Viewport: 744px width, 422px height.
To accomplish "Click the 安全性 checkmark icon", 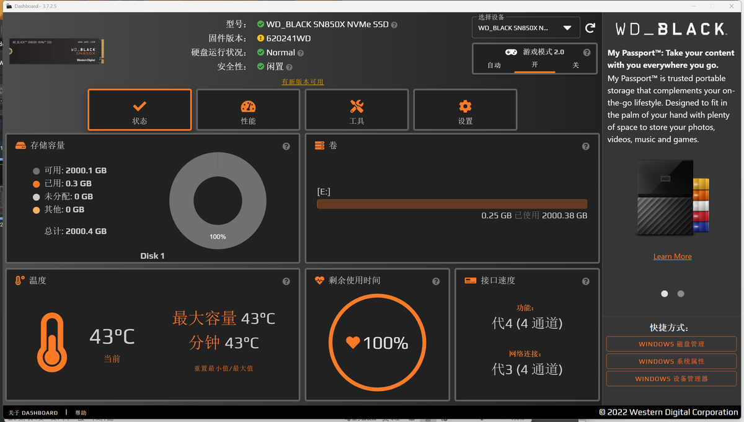I will pos(260,66).
